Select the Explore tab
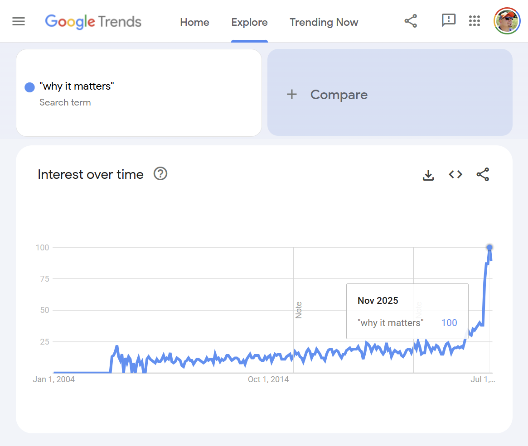 tap(249, 22)
